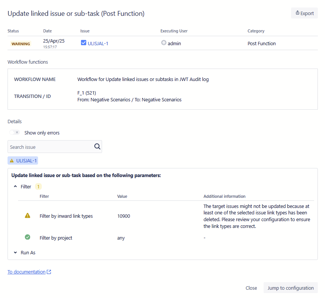This screenshot has width=325, height=298.
Task: Collapse the Filter section chevron
Action: point(15,186)
